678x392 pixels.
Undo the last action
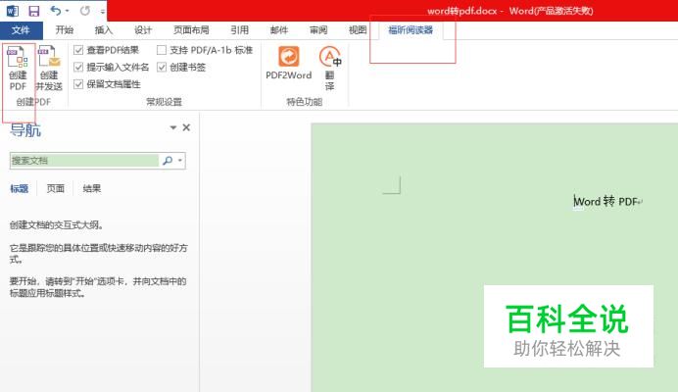[55, 10]
